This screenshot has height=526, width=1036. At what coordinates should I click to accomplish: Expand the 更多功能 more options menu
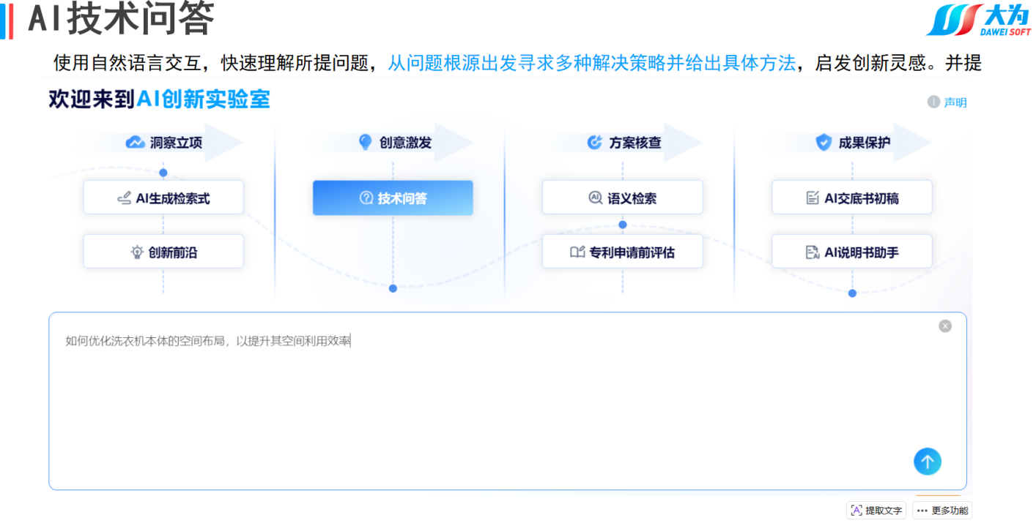pos(942,511)
